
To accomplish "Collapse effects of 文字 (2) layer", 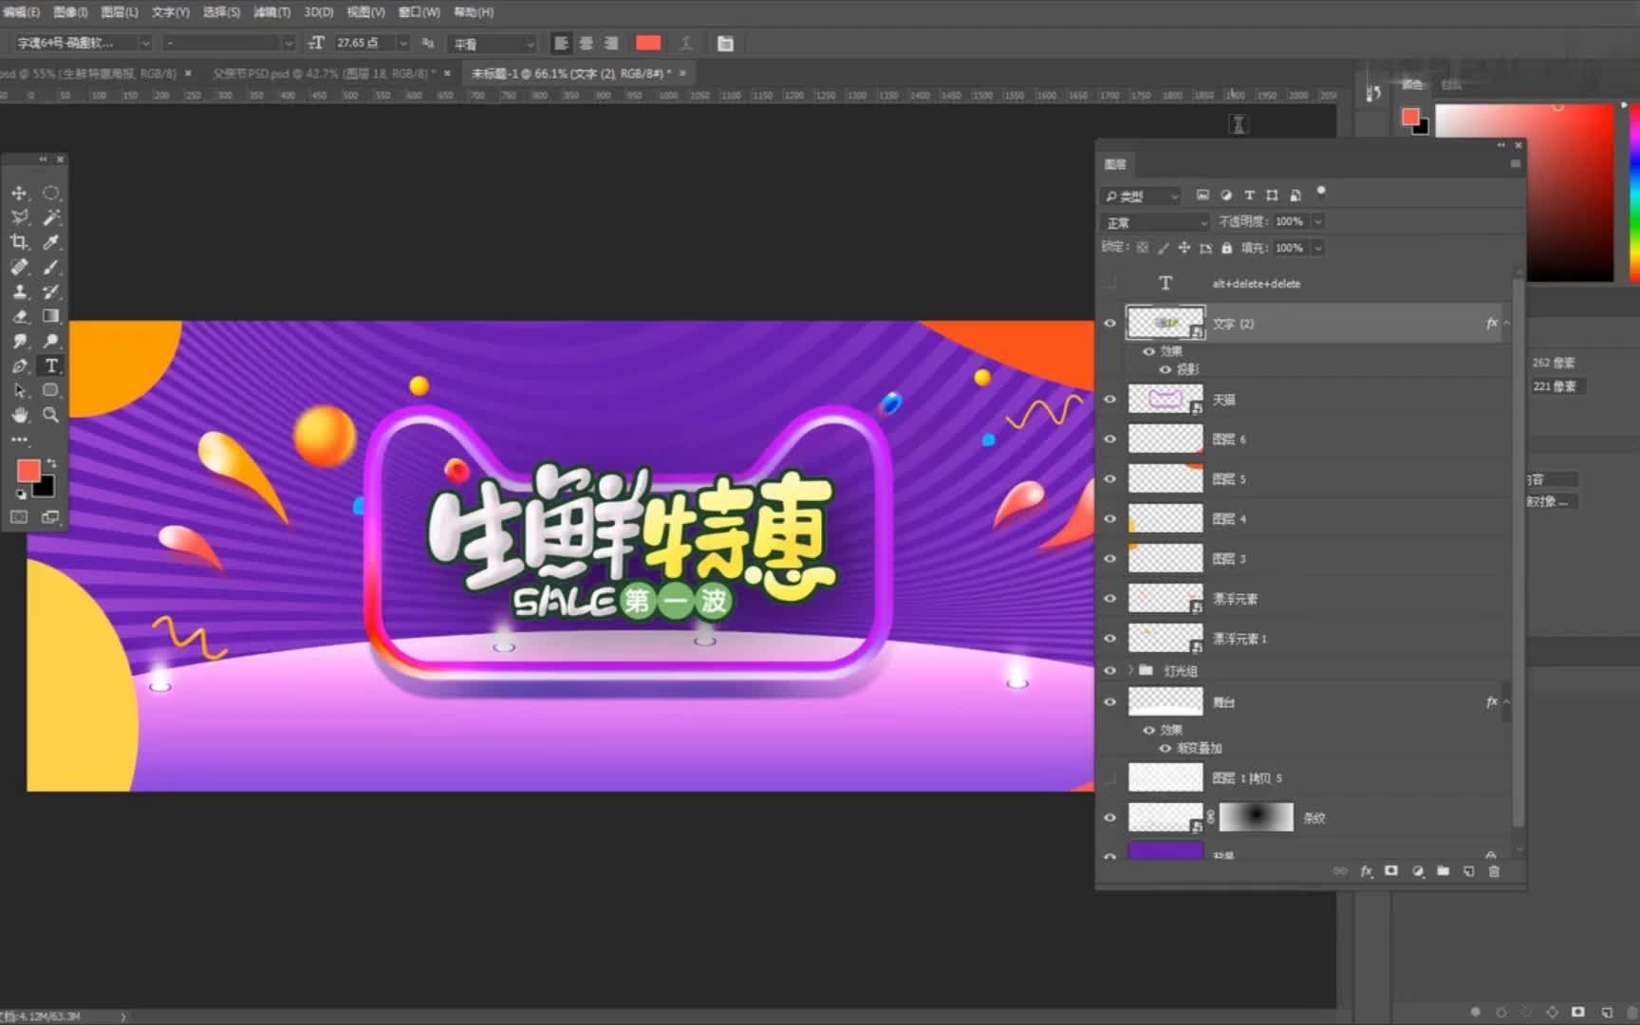I will (x=1507, y=324).
